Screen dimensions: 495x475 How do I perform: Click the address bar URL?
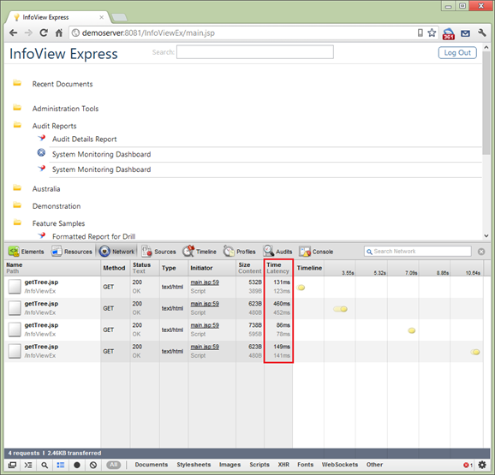(x=148, y=33)
